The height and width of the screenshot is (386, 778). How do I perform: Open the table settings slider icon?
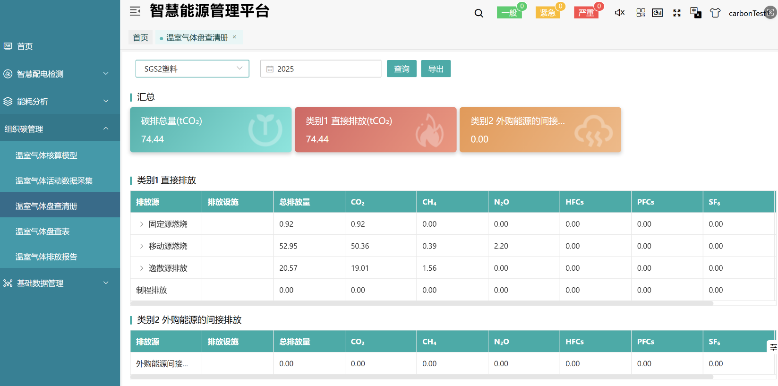coord(773,347)
